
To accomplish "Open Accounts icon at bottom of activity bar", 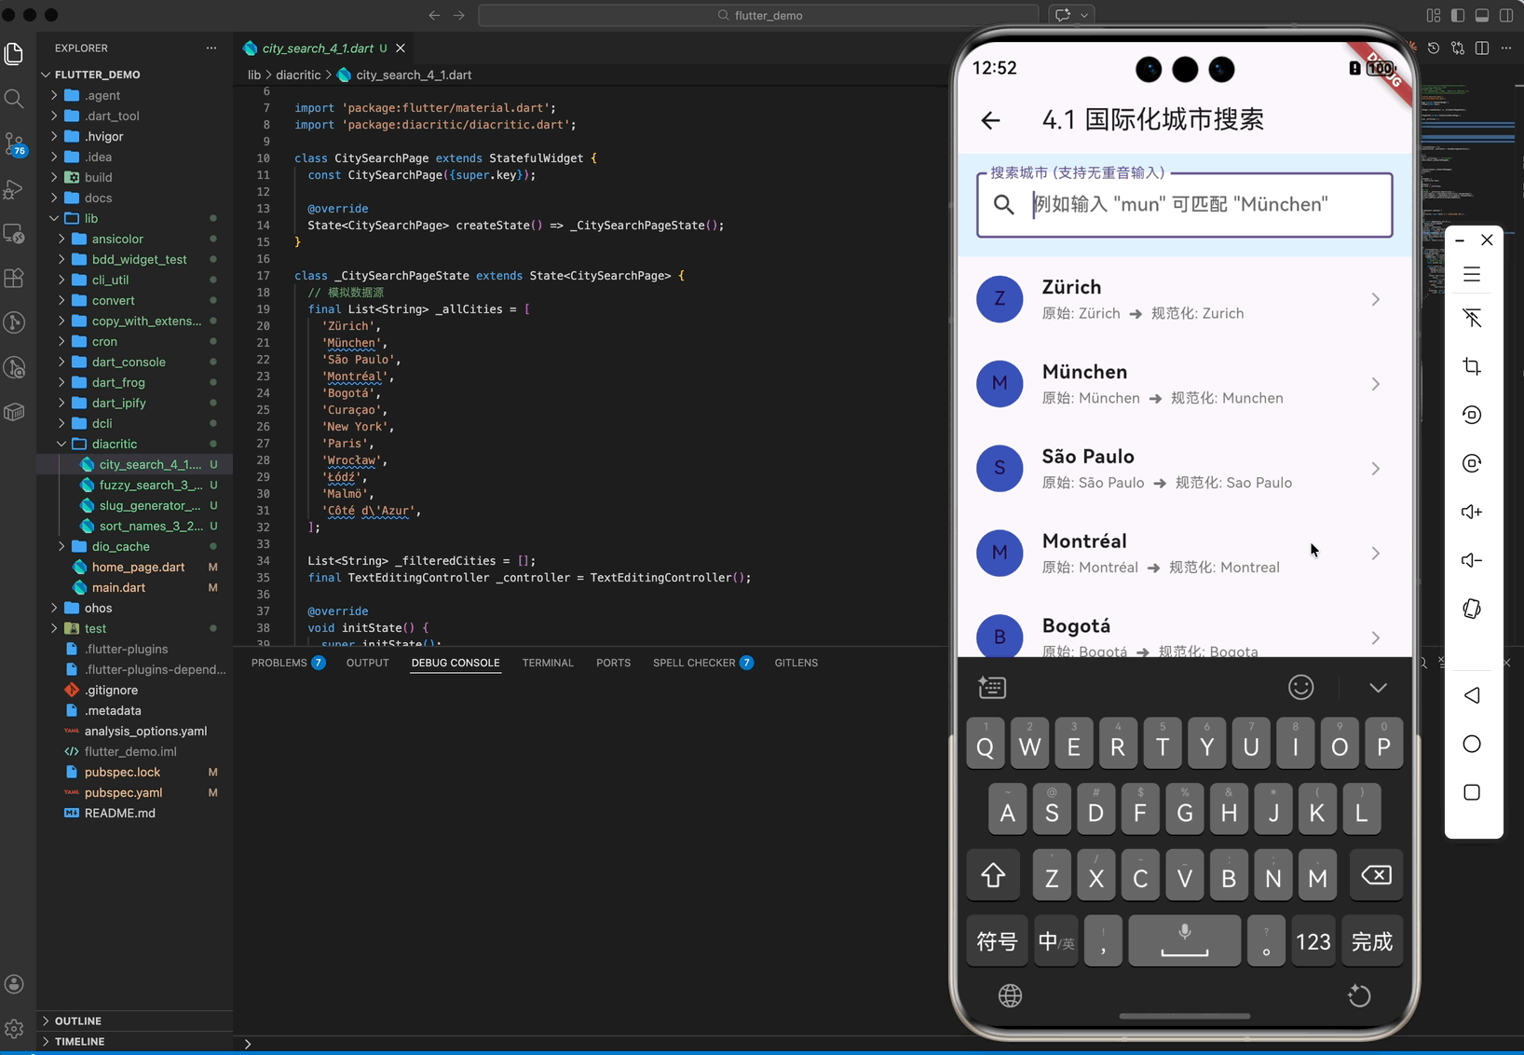I will click(x=14, y=984).
